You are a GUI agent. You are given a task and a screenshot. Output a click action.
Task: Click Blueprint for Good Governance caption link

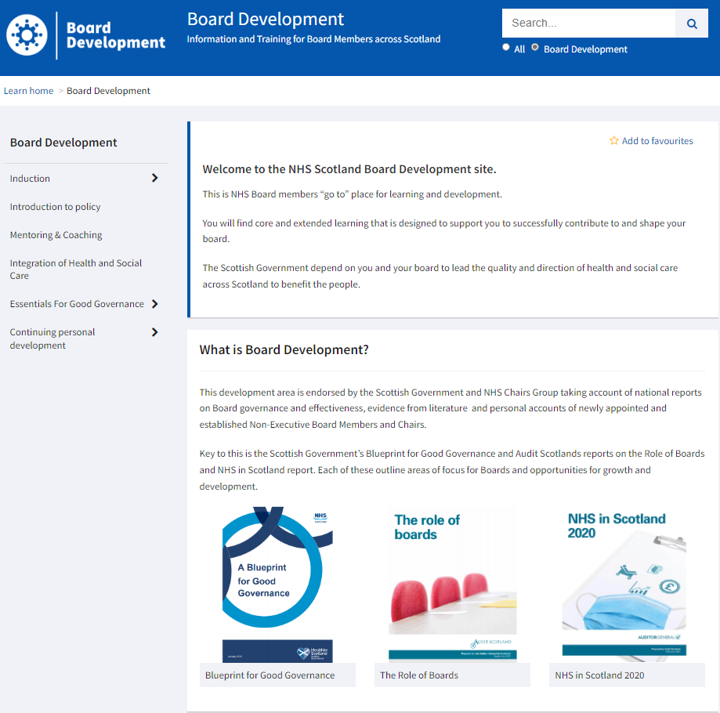[270, 675]
